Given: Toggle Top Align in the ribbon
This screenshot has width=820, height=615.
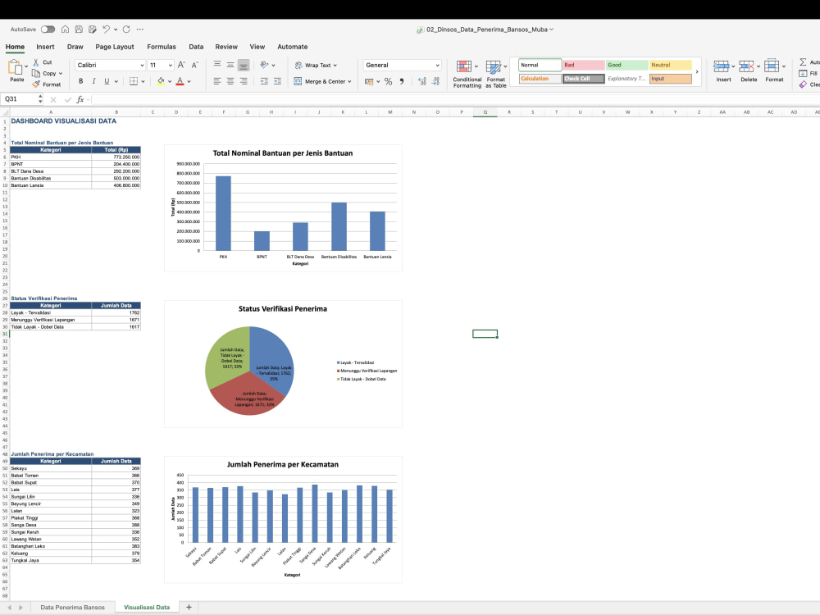Looking at the screenshot, I should (217, 65).
